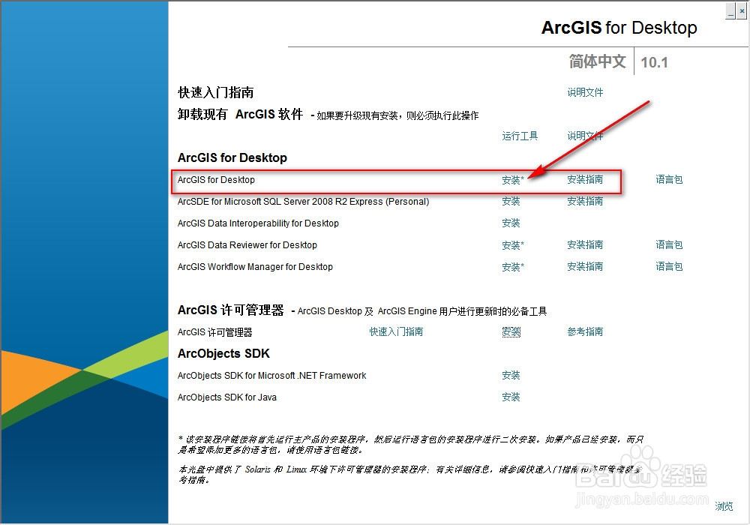This screenshot has height=525, width=750.
Task: Click 'ArcGIS Data Interoperability for Desktop' text
Action: [x=258, y=223]
